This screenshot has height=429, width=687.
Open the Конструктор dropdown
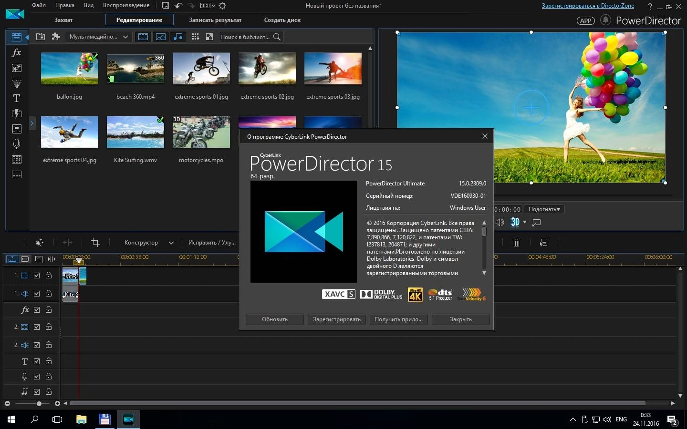tap(149, 243)
